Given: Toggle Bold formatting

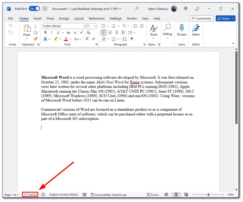Looking at the screenshot, I should click(45, 33).
